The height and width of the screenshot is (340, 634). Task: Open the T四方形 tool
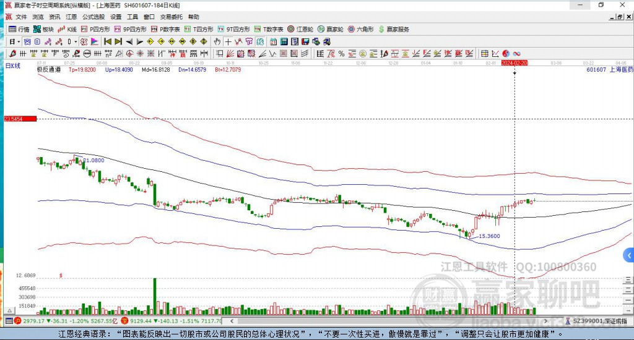point(199,29)
